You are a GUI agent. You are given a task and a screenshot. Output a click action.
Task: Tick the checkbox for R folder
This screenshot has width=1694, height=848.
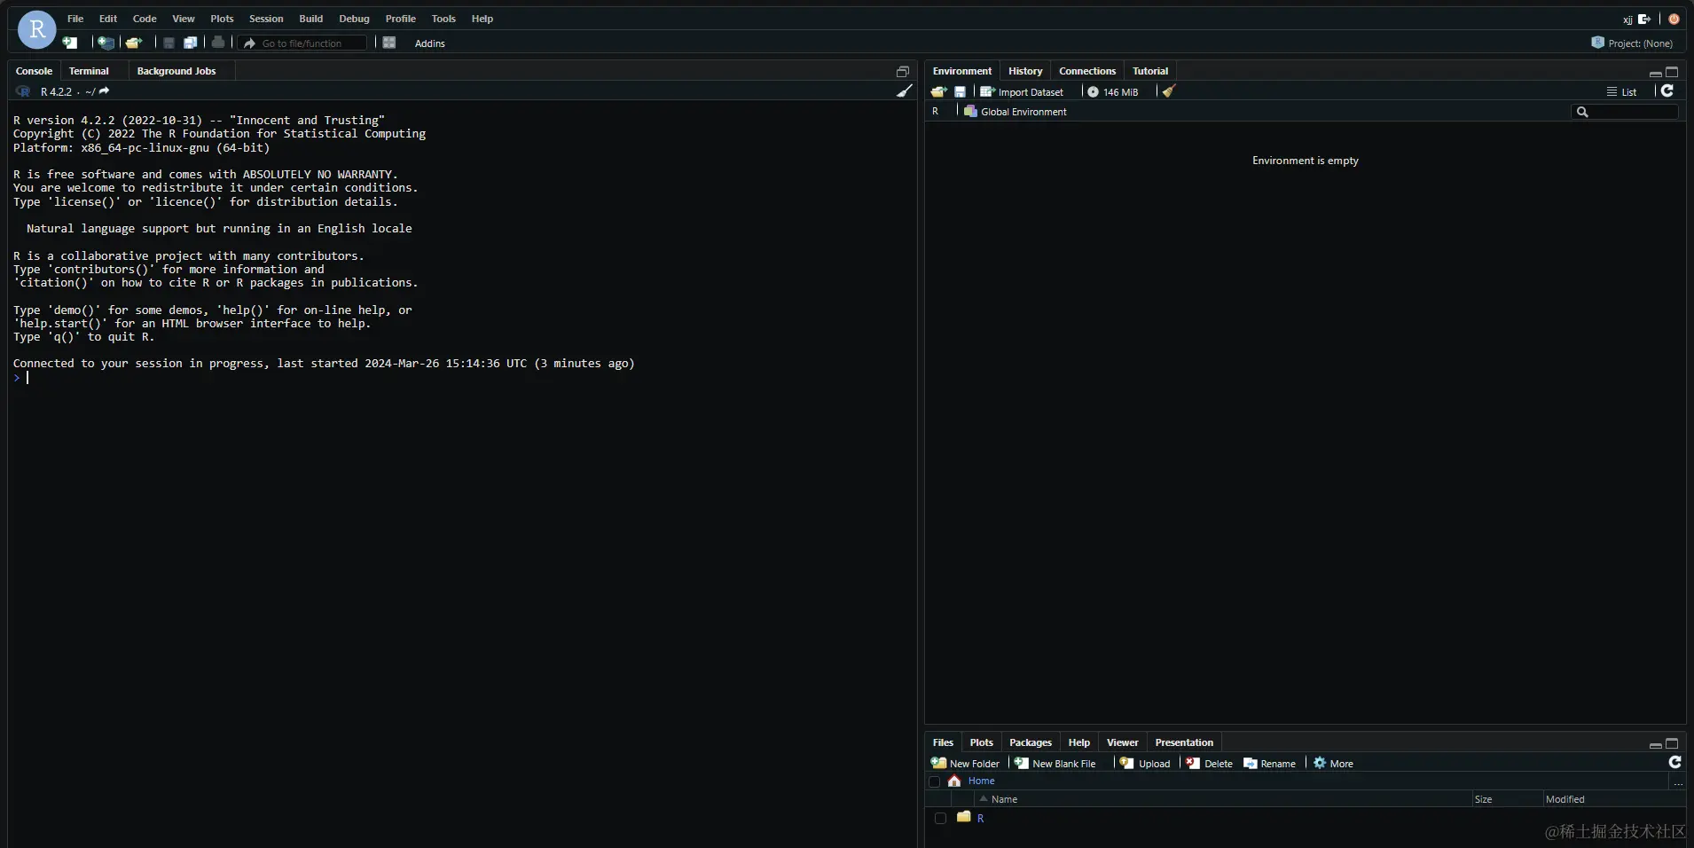click(940, 818)
